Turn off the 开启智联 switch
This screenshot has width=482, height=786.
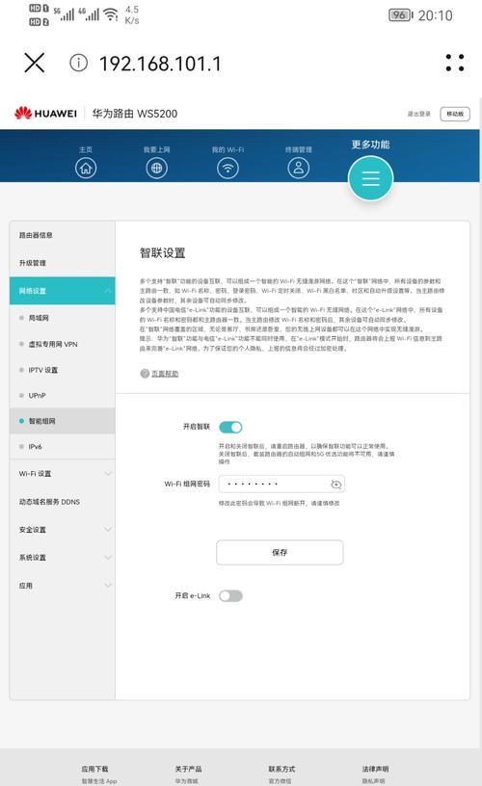tap(230, 427)
